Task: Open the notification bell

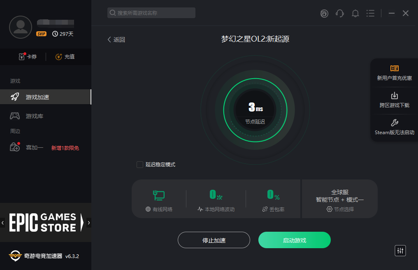Action: click(x=355, y=13)
